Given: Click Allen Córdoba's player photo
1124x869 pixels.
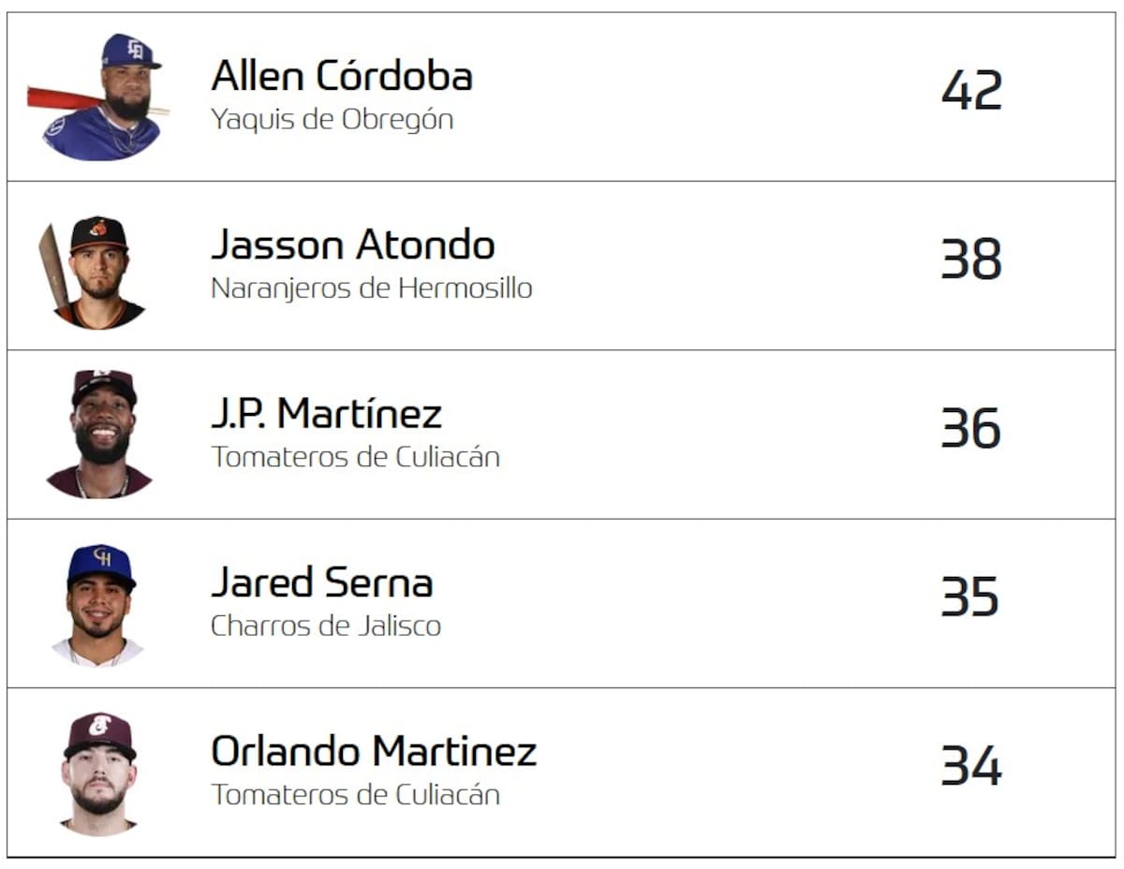Looking at the screenshot, I should click(x=101, y=97).
